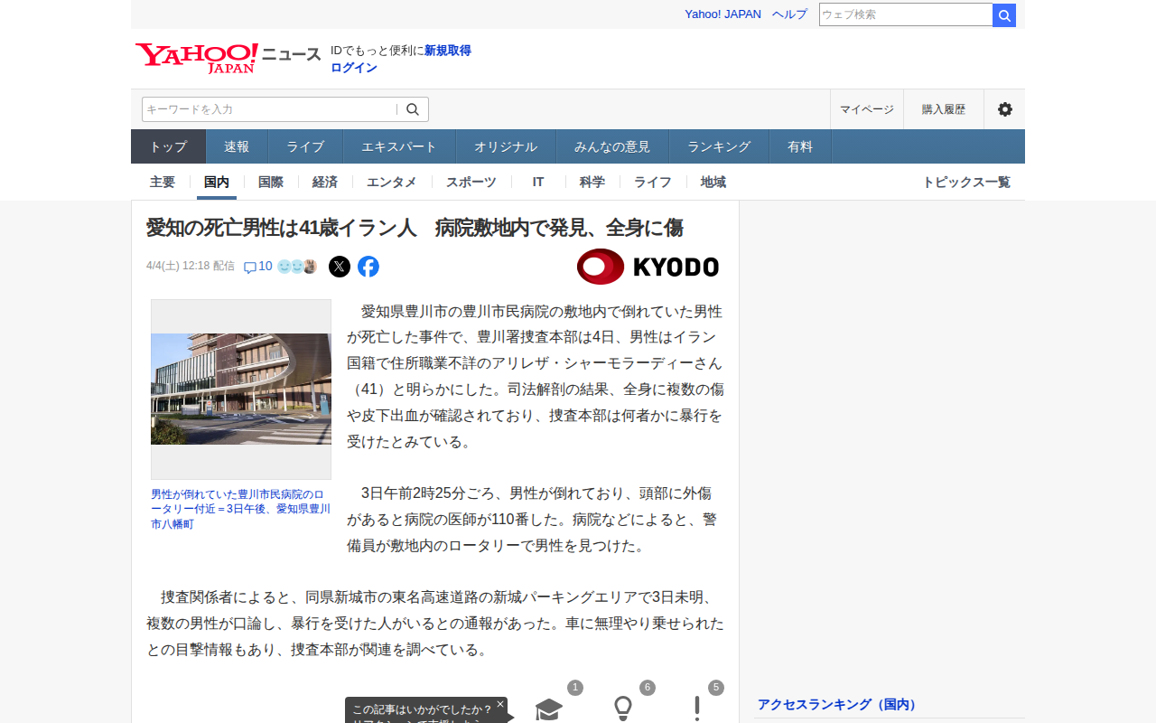
Task: Switch to the 国内 category
Action: pyautogui.click(x=217, y=182)
